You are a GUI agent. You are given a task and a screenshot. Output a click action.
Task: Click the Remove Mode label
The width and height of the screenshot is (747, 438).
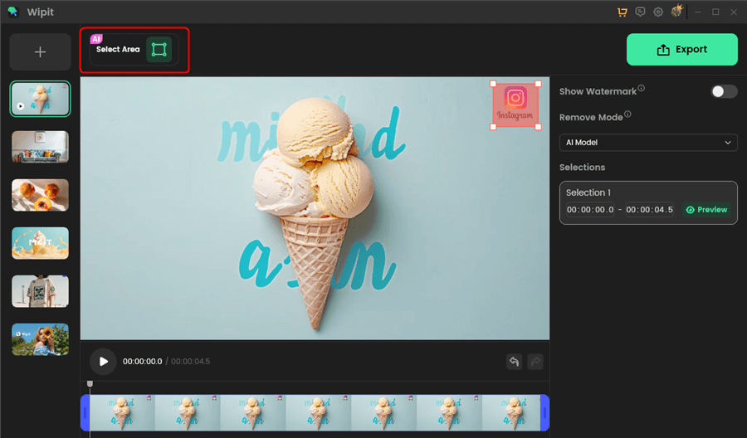click(x=591, y=118)
